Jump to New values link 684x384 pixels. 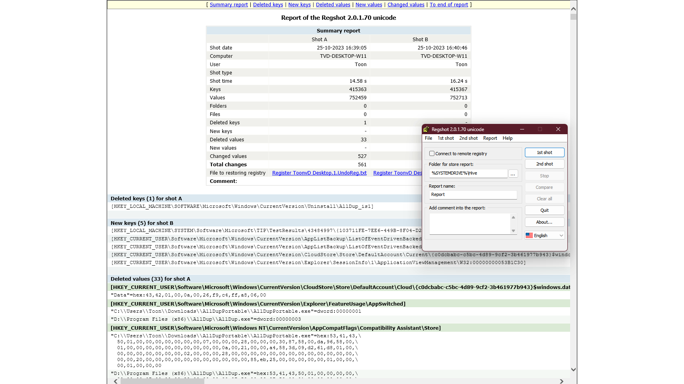(369, 5)
